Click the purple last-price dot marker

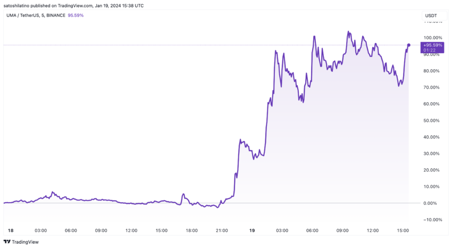[x=408, y=45]
